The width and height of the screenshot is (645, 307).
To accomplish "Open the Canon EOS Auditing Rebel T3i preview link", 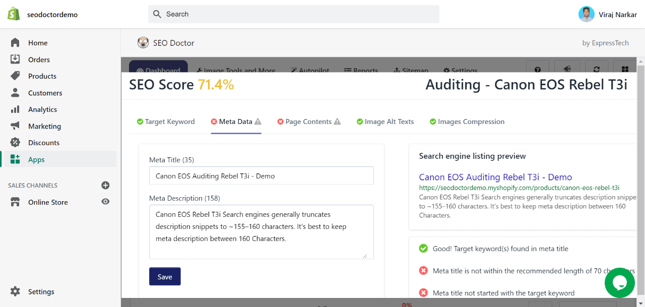I will [x=495, y=177].
